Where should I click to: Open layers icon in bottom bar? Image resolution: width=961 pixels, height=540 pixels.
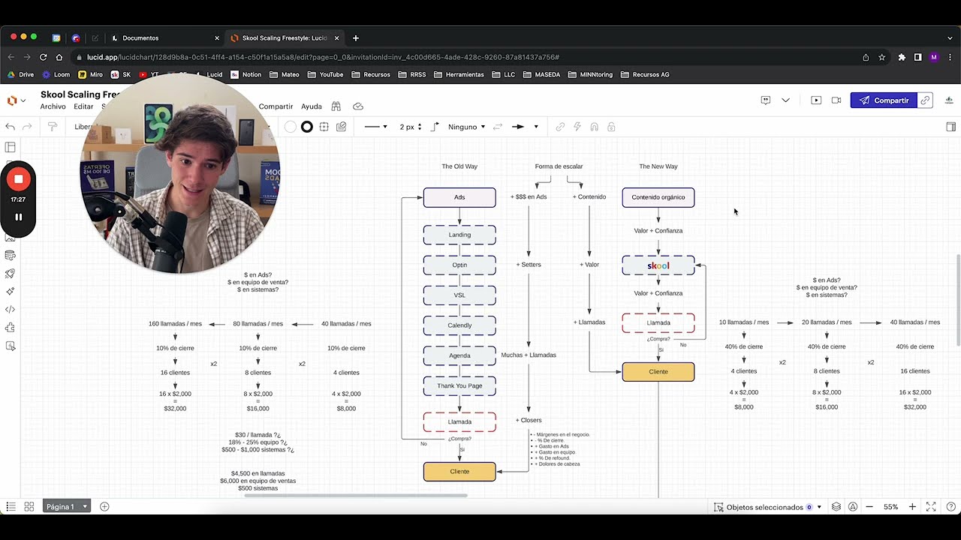tap(836, 507)
